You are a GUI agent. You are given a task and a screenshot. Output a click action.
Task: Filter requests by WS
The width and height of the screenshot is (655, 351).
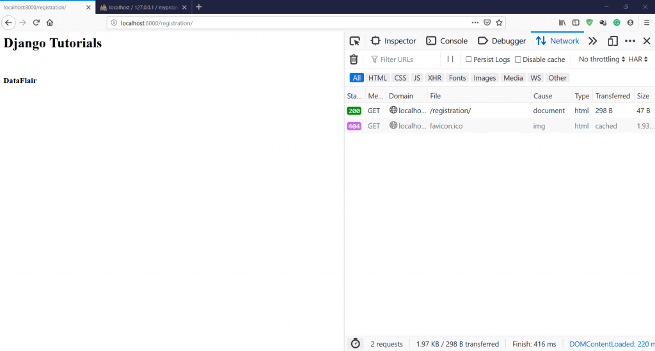pyautogui.click(x=535, y=78)
